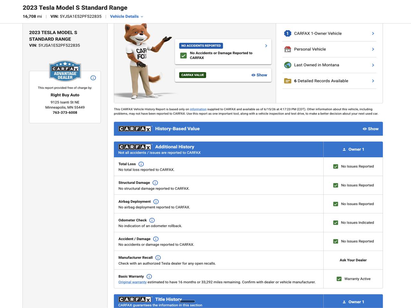Click '2023 Tesla Model S Standard Range' title
The image size is (411, 308).
75,8
